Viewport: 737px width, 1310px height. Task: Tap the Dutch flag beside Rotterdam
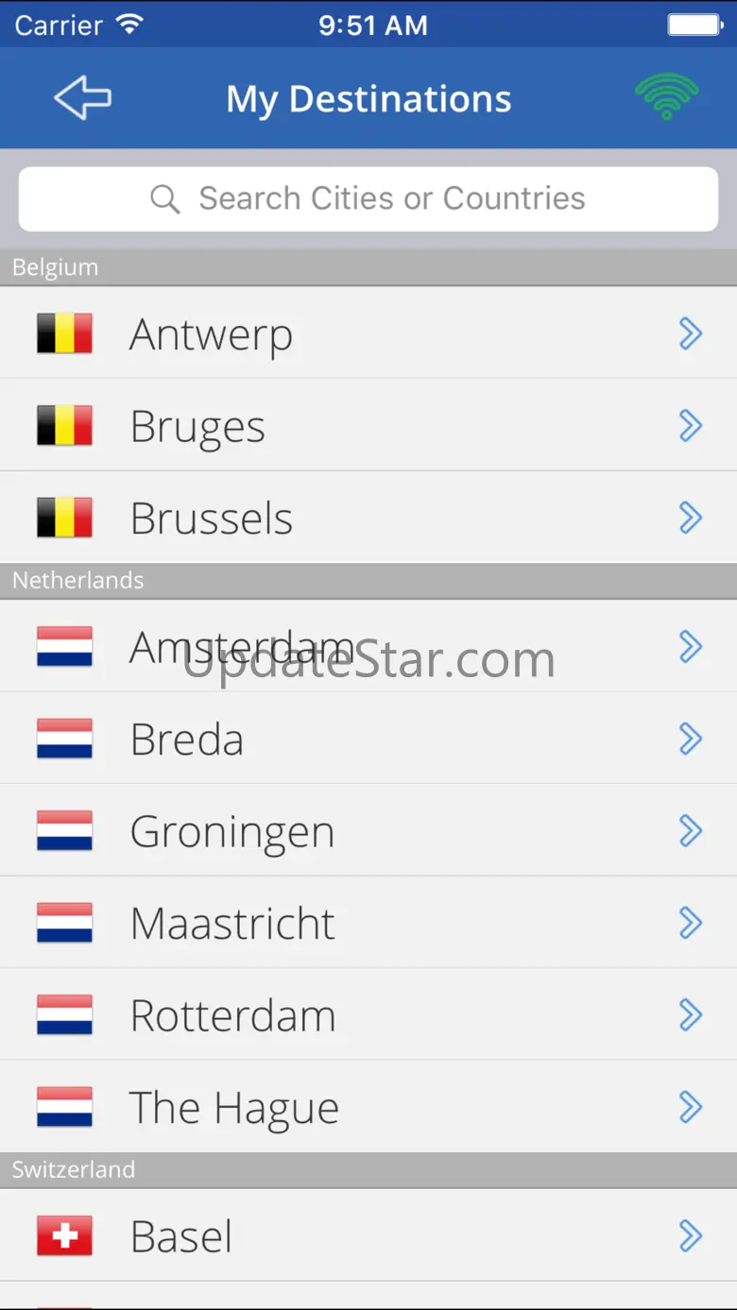point(64,1014)
